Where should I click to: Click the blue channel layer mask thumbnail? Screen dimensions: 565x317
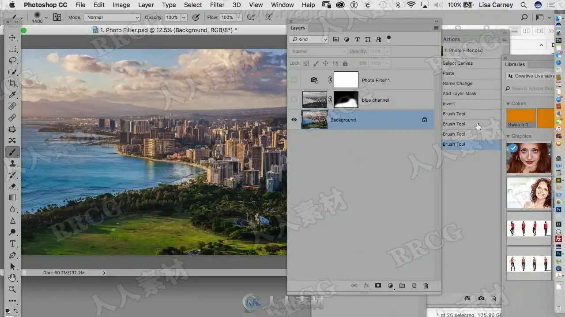pyautogui.click(x=346, y=100)
